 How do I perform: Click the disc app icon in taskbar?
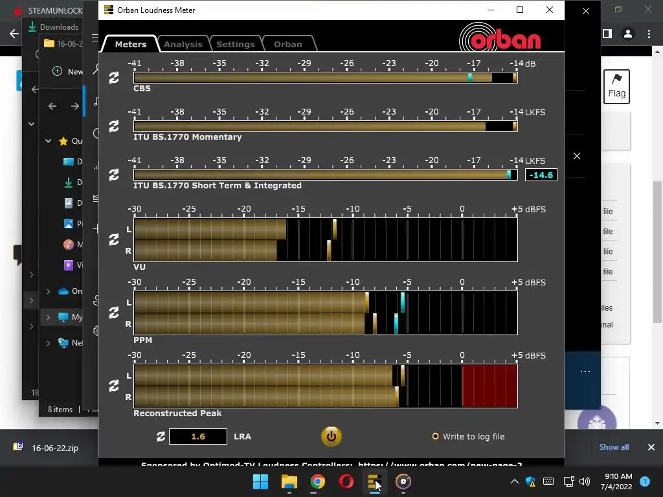pos(403,481)
